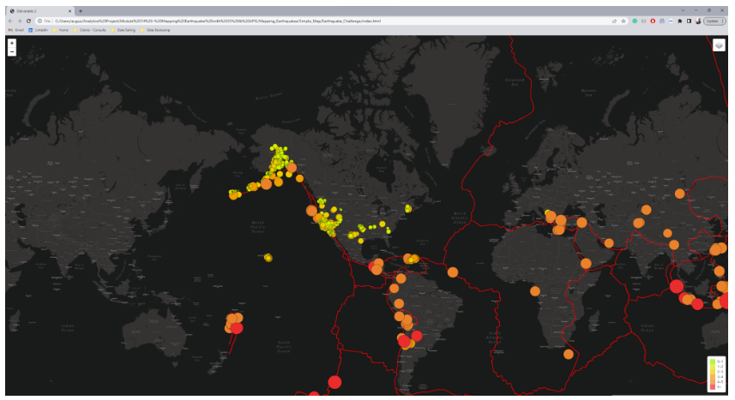Open the map layers control
Viewport: 735px width, 400px height.
tap(719, 45)
